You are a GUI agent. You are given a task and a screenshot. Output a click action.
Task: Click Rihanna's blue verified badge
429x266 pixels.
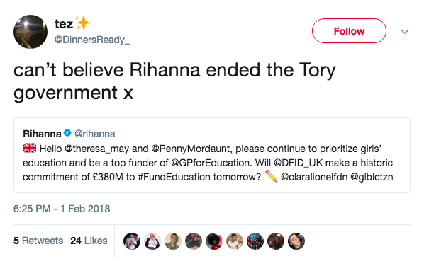click(x=67, y=133)
